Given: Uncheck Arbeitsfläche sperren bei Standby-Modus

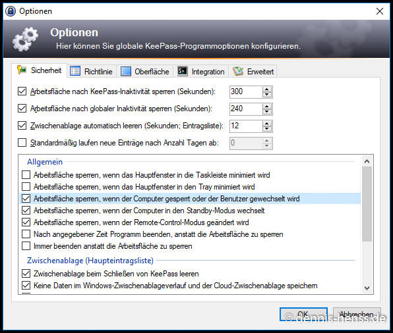Looking at the screenshot, I should (x=26, y=211).
